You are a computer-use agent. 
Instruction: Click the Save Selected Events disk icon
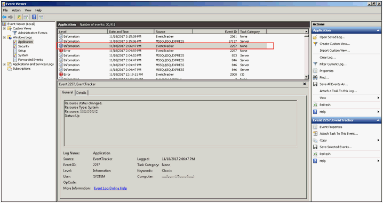315,147
